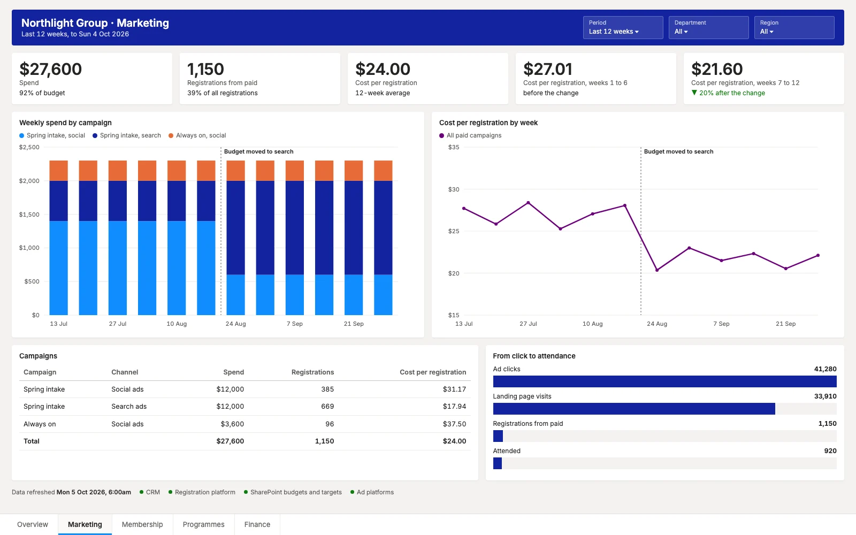This screenshot has width=856, height=535.
Task: Open the Region dropdown filter
Action: tap(794, 27)
